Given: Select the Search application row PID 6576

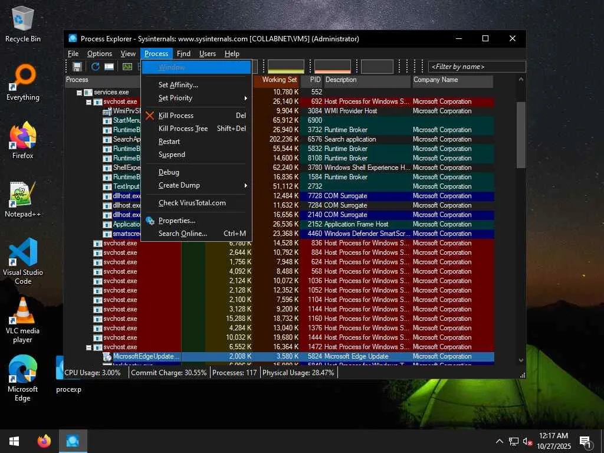Looking at the screenshot, I should click(x=279, y=139).
